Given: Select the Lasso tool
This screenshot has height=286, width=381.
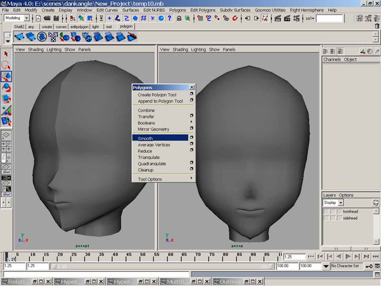Looking at the screenshot, I should 6,65.
